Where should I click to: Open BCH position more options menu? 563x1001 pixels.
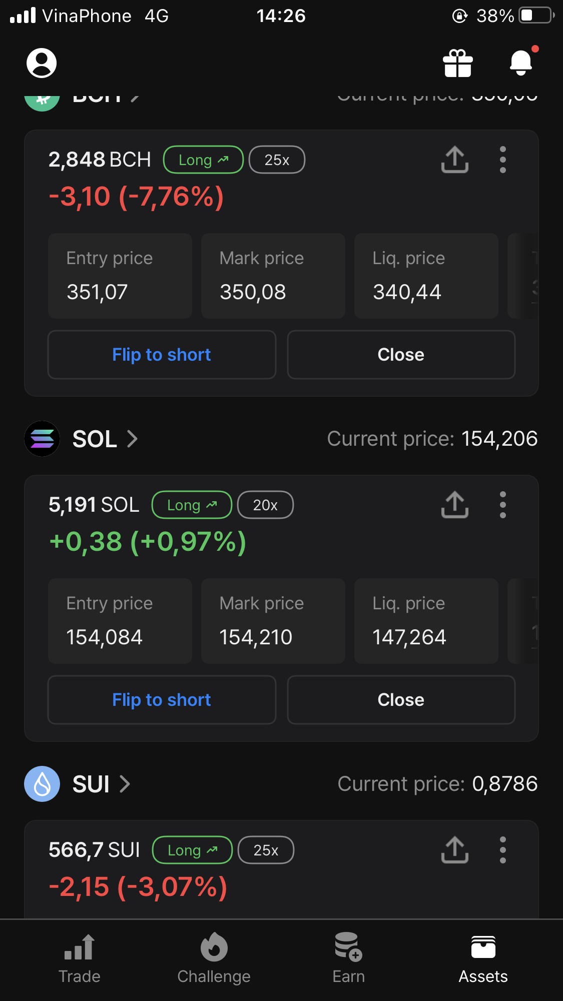pyautogui.click(x=503, y=160)
